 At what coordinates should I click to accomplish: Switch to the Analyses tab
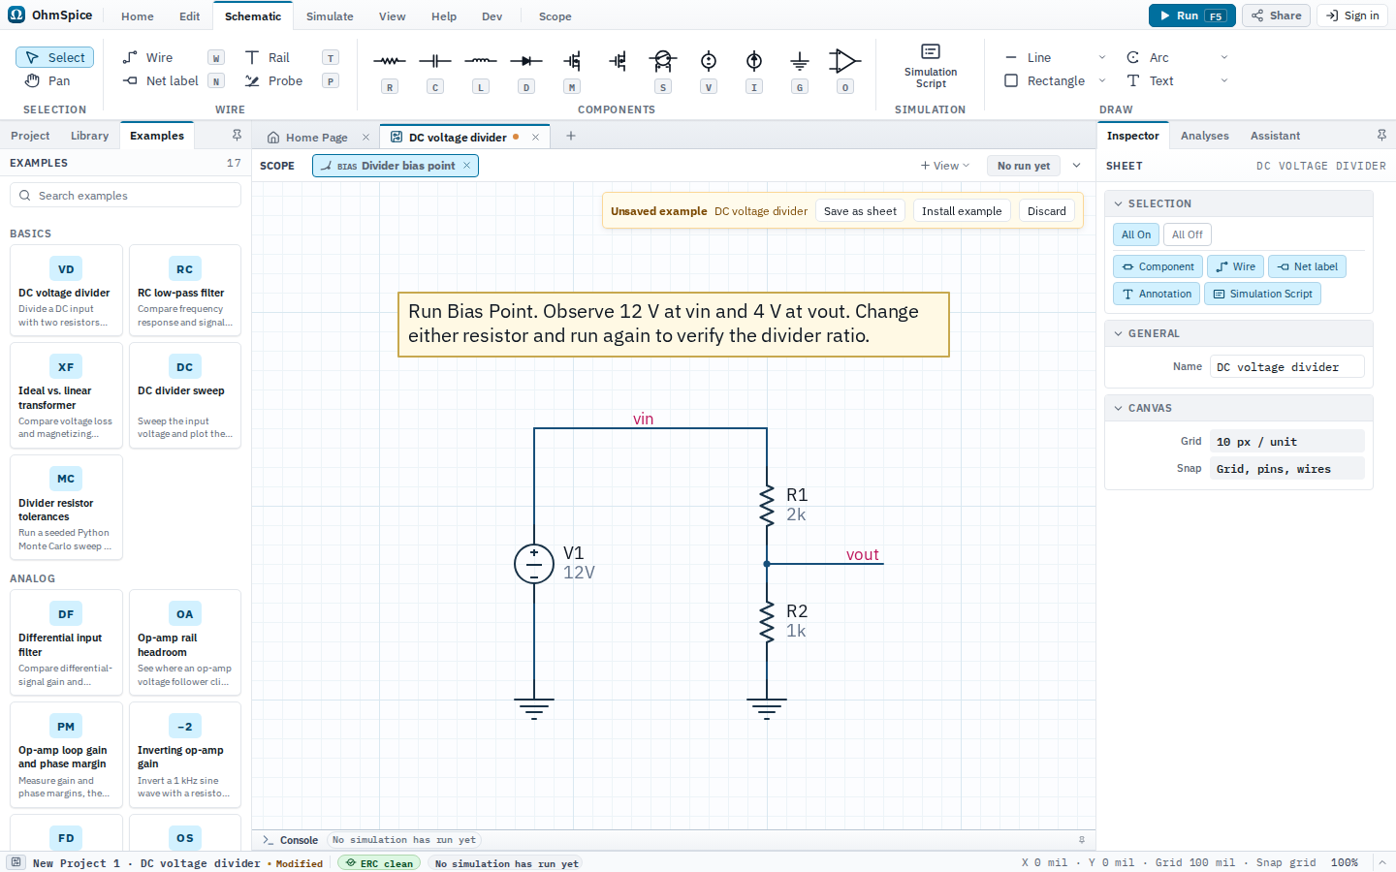pos(1204,136)
